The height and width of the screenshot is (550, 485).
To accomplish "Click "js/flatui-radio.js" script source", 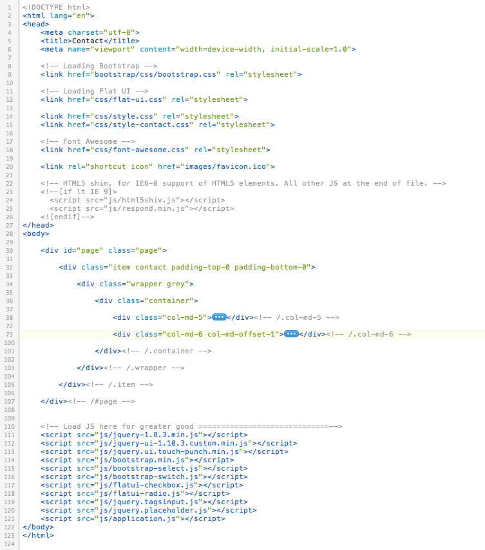I will (x=140, y=493).
